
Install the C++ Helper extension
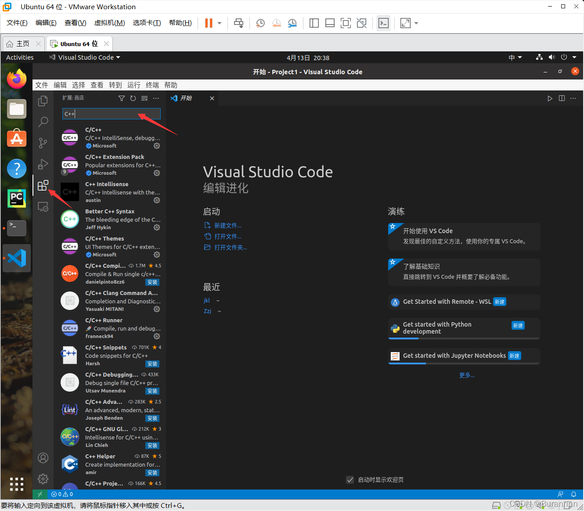click(152, 473)
